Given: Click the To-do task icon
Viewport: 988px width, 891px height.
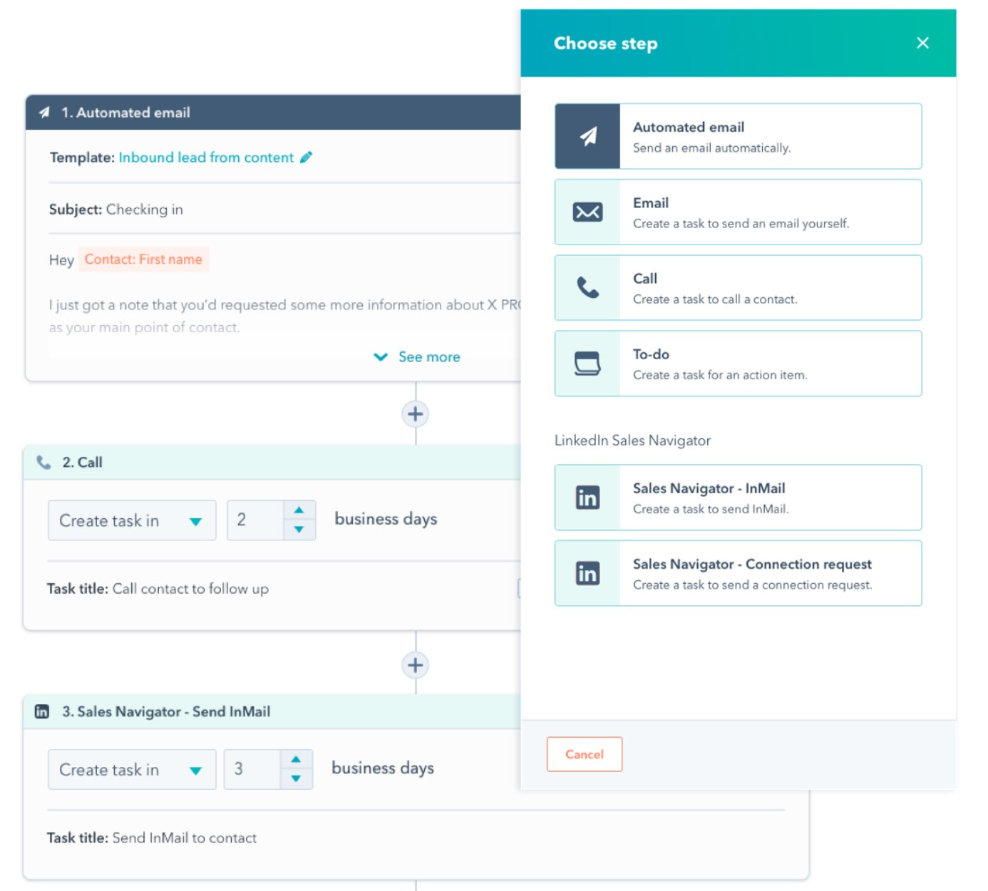Looking at the screenshot, I should click(x=587, y=364).
